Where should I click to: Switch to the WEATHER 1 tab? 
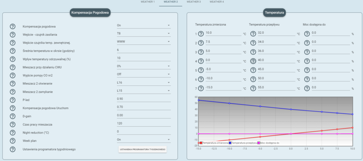(x=148, y=2)
